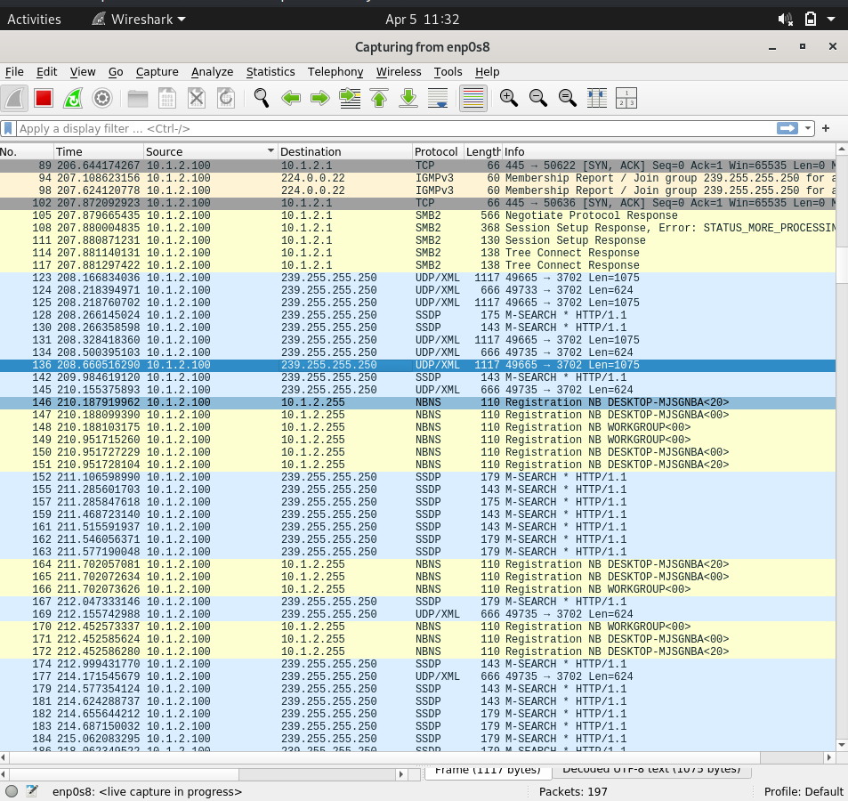The image size is (848, 801).
Task: Open the Statistics menu
Action: 271,72
